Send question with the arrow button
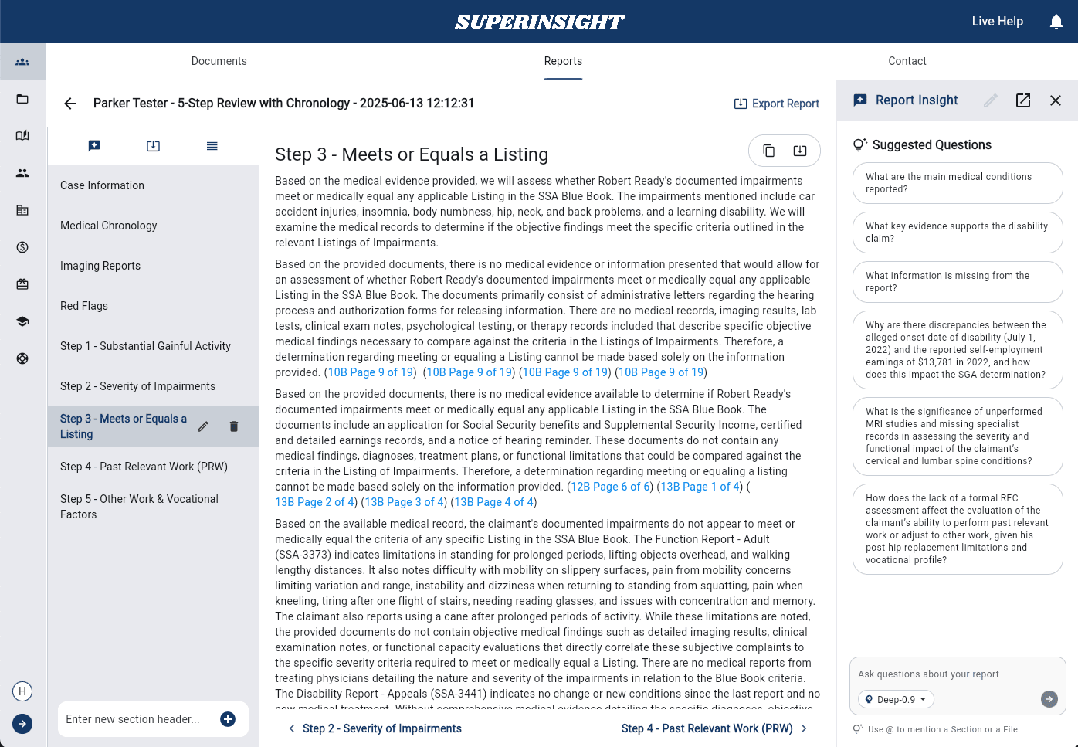This screenshot has height=747, width=1078. [x=1049, y=699]
